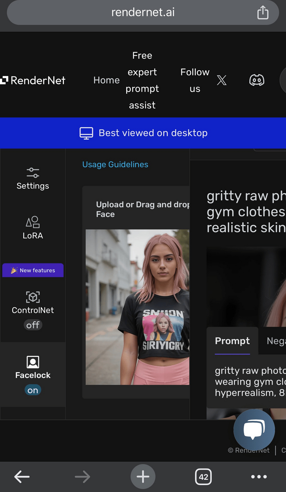The image size is (286, 492).
Task: Click the © RenderNet footer text
Action: [249, 450]
